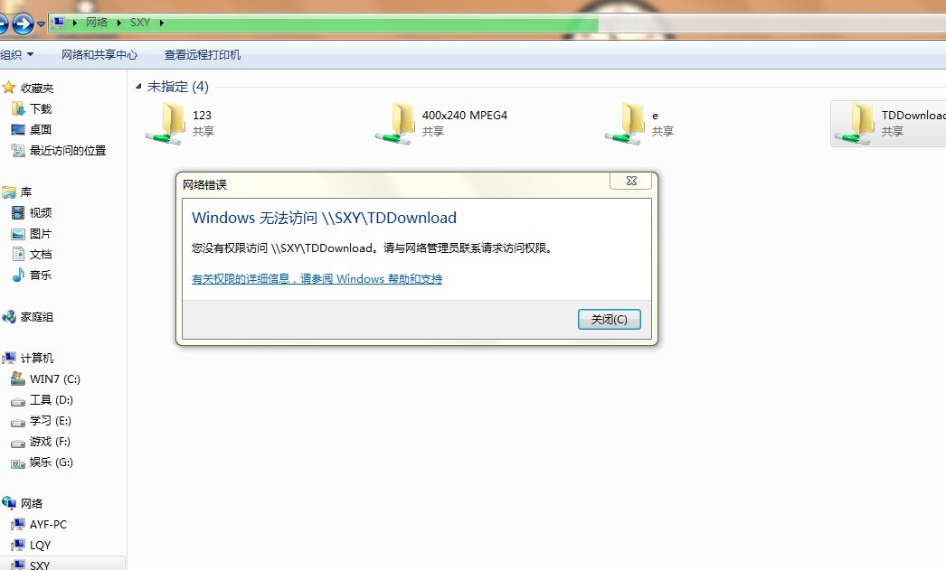This screenshot has width=946, height=570.
Task: Click the 图片 library icon
Action: [18, 234]
